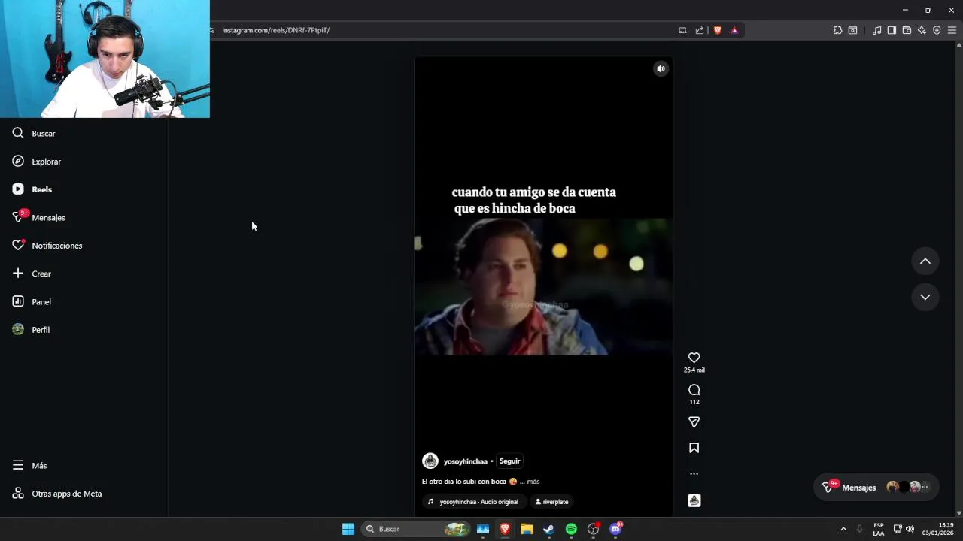This screenshot has width=963, height=541.
Task: Open Notificaciones in the sidebar
Action: pyautogui.click(x=47, y=246)
